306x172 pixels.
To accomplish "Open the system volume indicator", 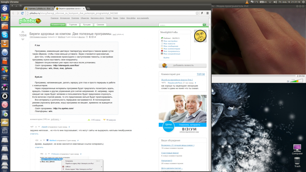I will tap(275, 2).
